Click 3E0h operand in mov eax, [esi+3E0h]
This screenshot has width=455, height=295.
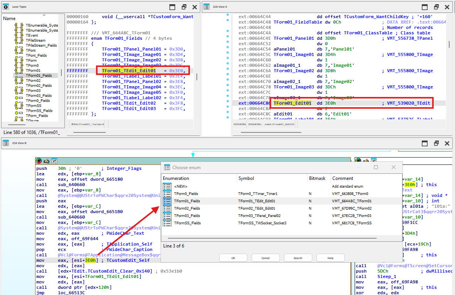90,261
